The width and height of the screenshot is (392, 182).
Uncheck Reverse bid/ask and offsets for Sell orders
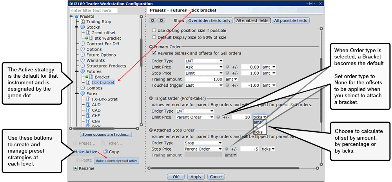coord(154,53)
